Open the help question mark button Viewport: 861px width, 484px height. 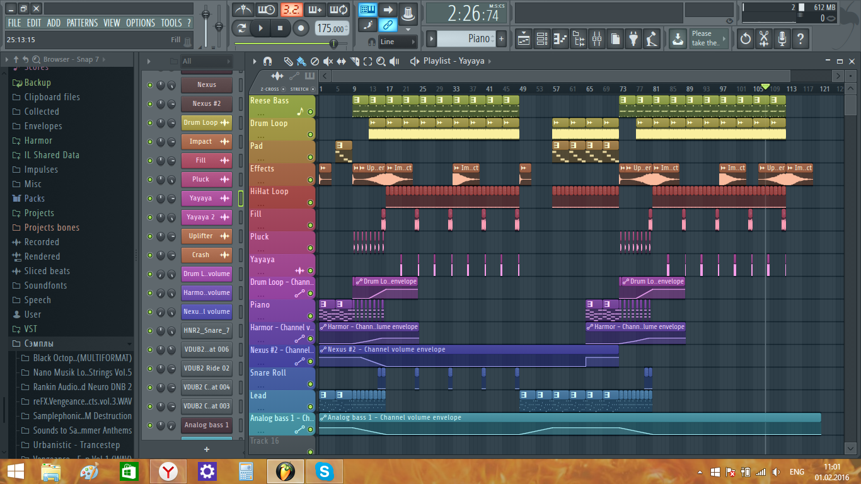[x=800, y=38]
